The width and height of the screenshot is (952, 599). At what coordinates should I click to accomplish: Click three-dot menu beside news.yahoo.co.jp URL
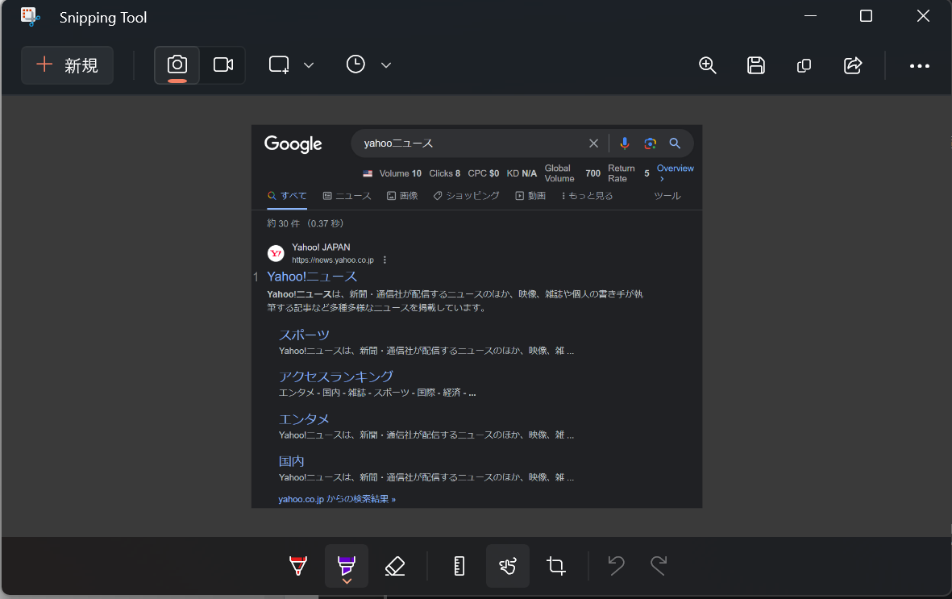click(x=385, y=260)
